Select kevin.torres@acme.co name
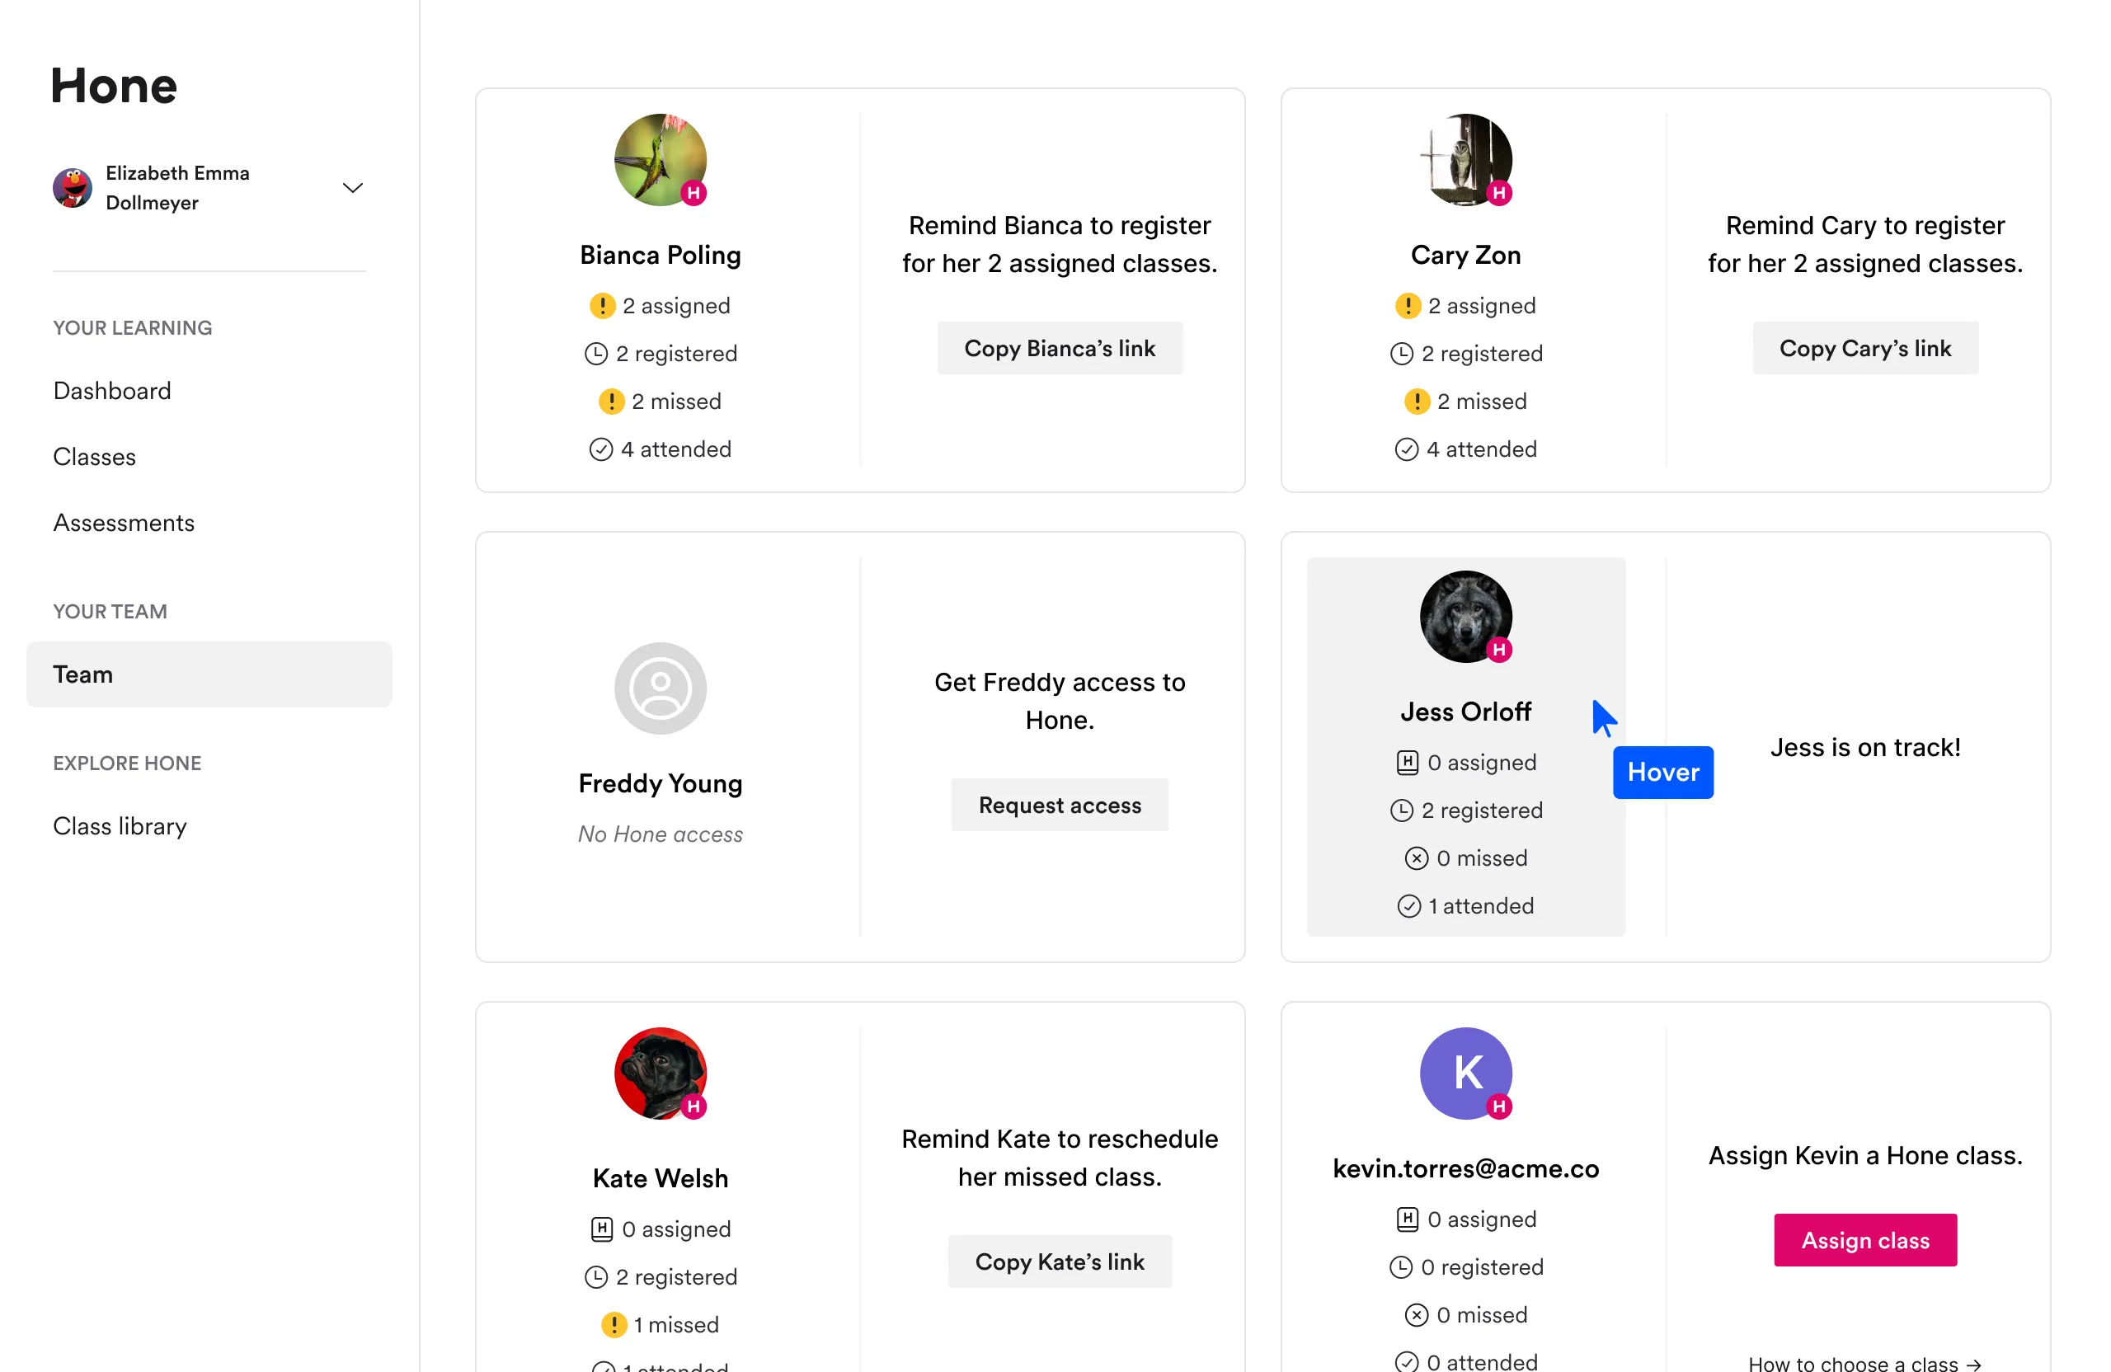Screen dimensions: 2111x1372 [1465, 1169]
